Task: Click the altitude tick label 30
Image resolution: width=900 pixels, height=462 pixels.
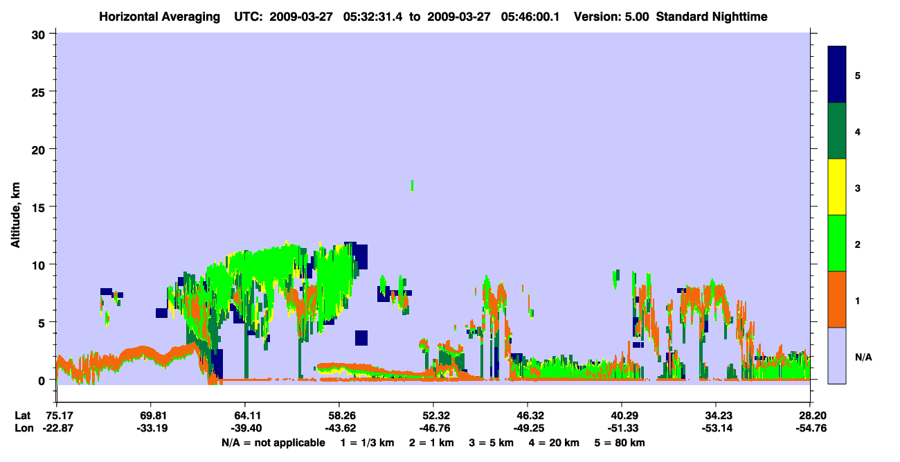Action: click(40, 33)
